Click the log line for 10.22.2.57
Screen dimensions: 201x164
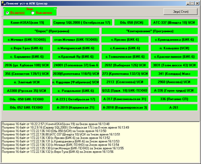[55, 124]
